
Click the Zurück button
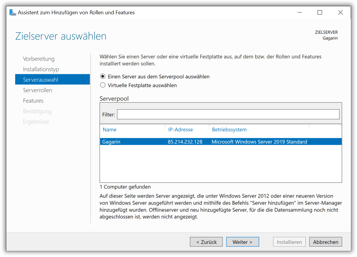[x=206, y=242]
